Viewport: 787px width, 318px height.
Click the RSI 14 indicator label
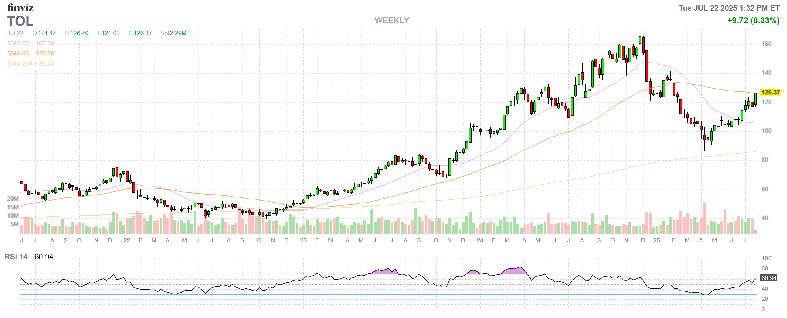click(16, 257)
